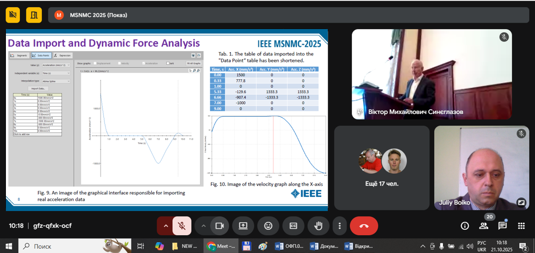Click the 'Ещё 17 чел.' participants tile
The image size is (535, 253).
[x=382, y=167]
